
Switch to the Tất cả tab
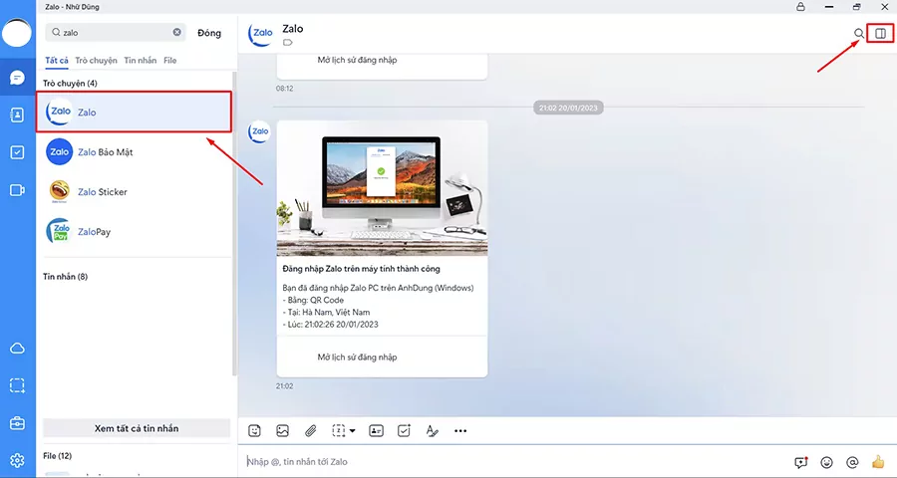(57, 60)
